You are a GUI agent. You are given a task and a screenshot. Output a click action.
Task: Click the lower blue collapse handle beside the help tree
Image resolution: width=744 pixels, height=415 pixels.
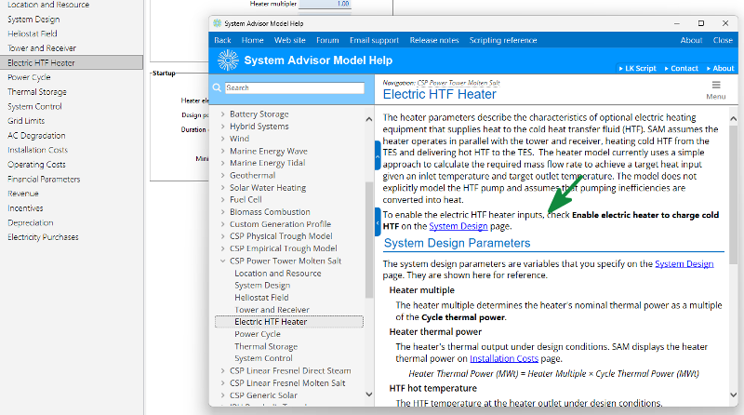click(378, 221)
